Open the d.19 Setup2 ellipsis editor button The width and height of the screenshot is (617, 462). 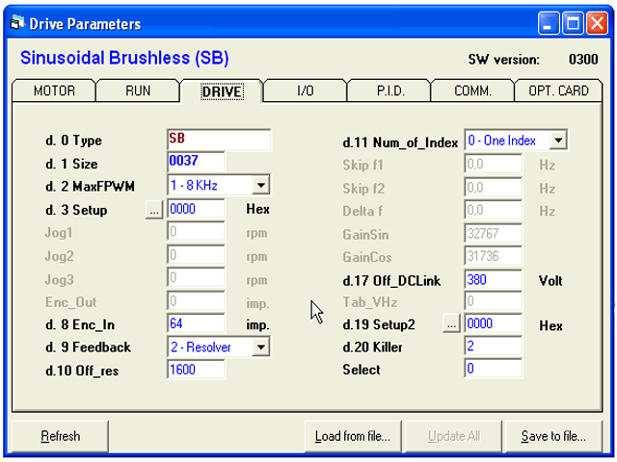[452, 325]
